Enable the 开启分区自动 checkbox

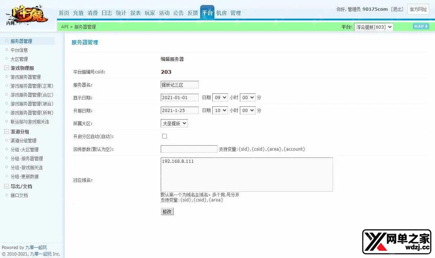164,136
